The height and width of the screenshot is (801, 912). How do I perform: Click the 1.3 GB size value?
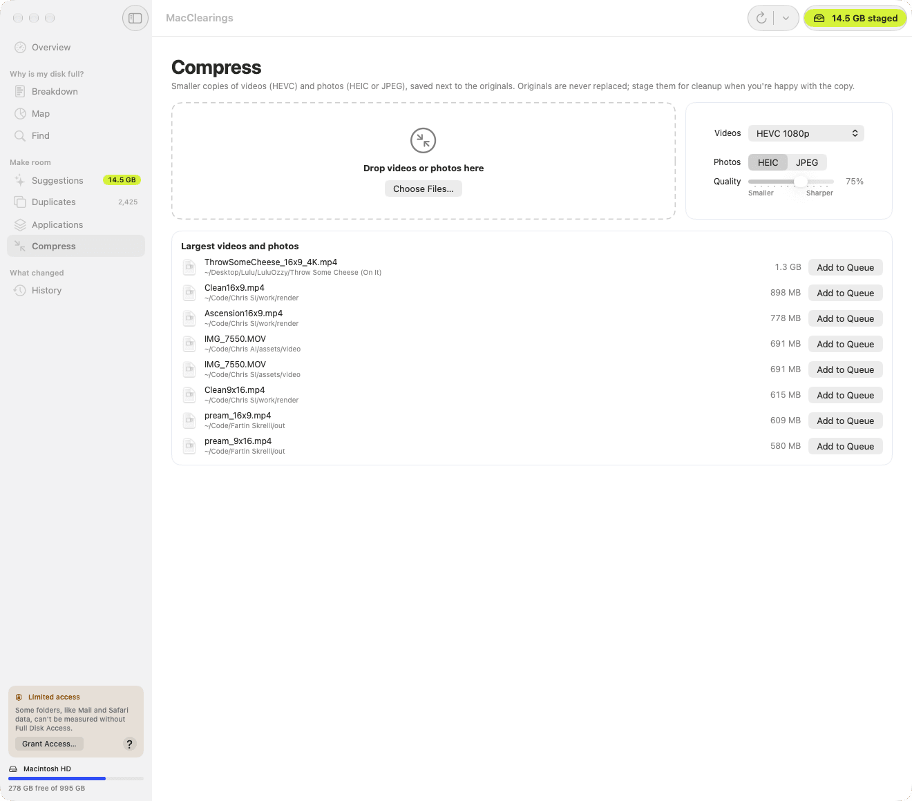click(788, 267)
